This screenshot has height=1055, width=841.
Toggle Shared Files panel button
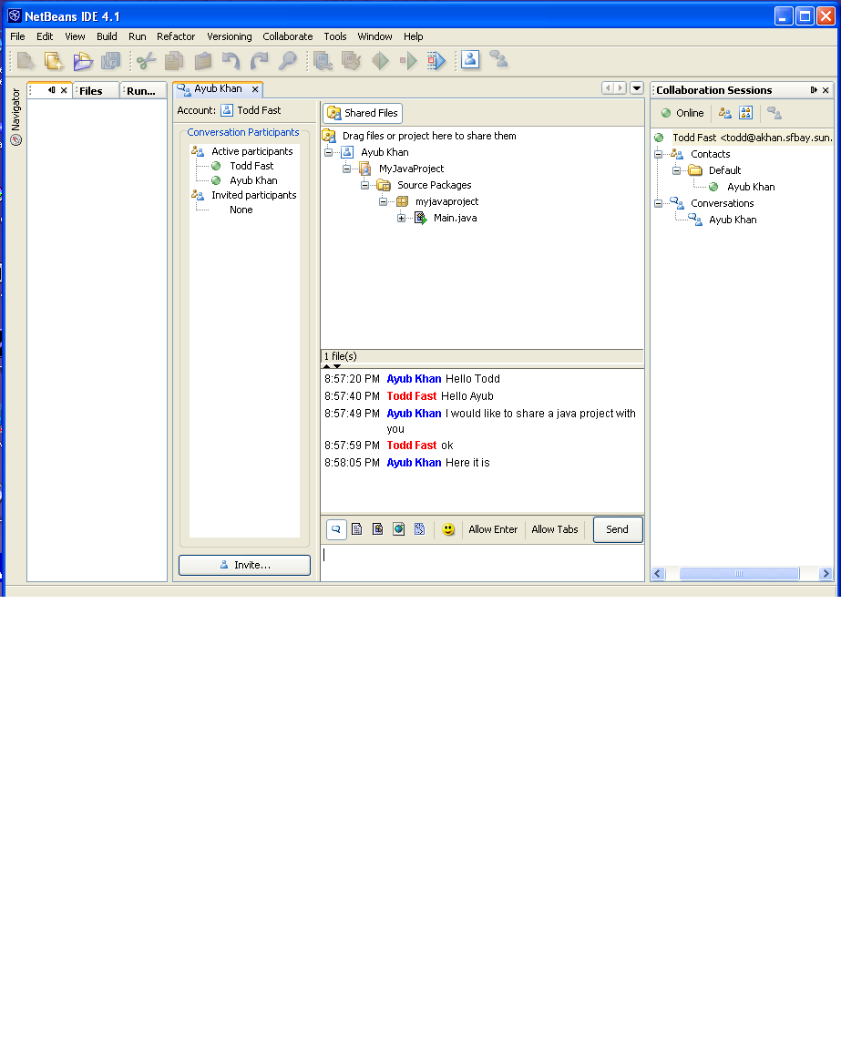click(x=363, y=113)
